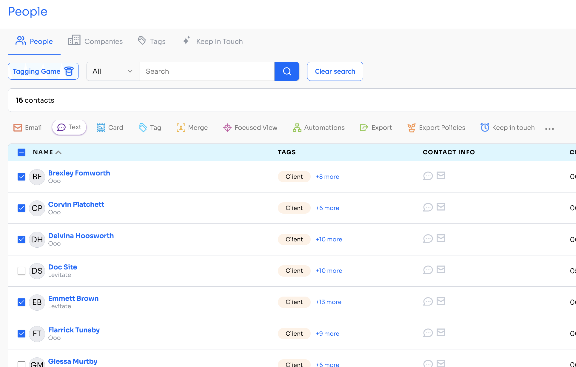Click the Client tag on Doc Site's row
The width and height of the screenshot is (576, 367).
[294, 271]
